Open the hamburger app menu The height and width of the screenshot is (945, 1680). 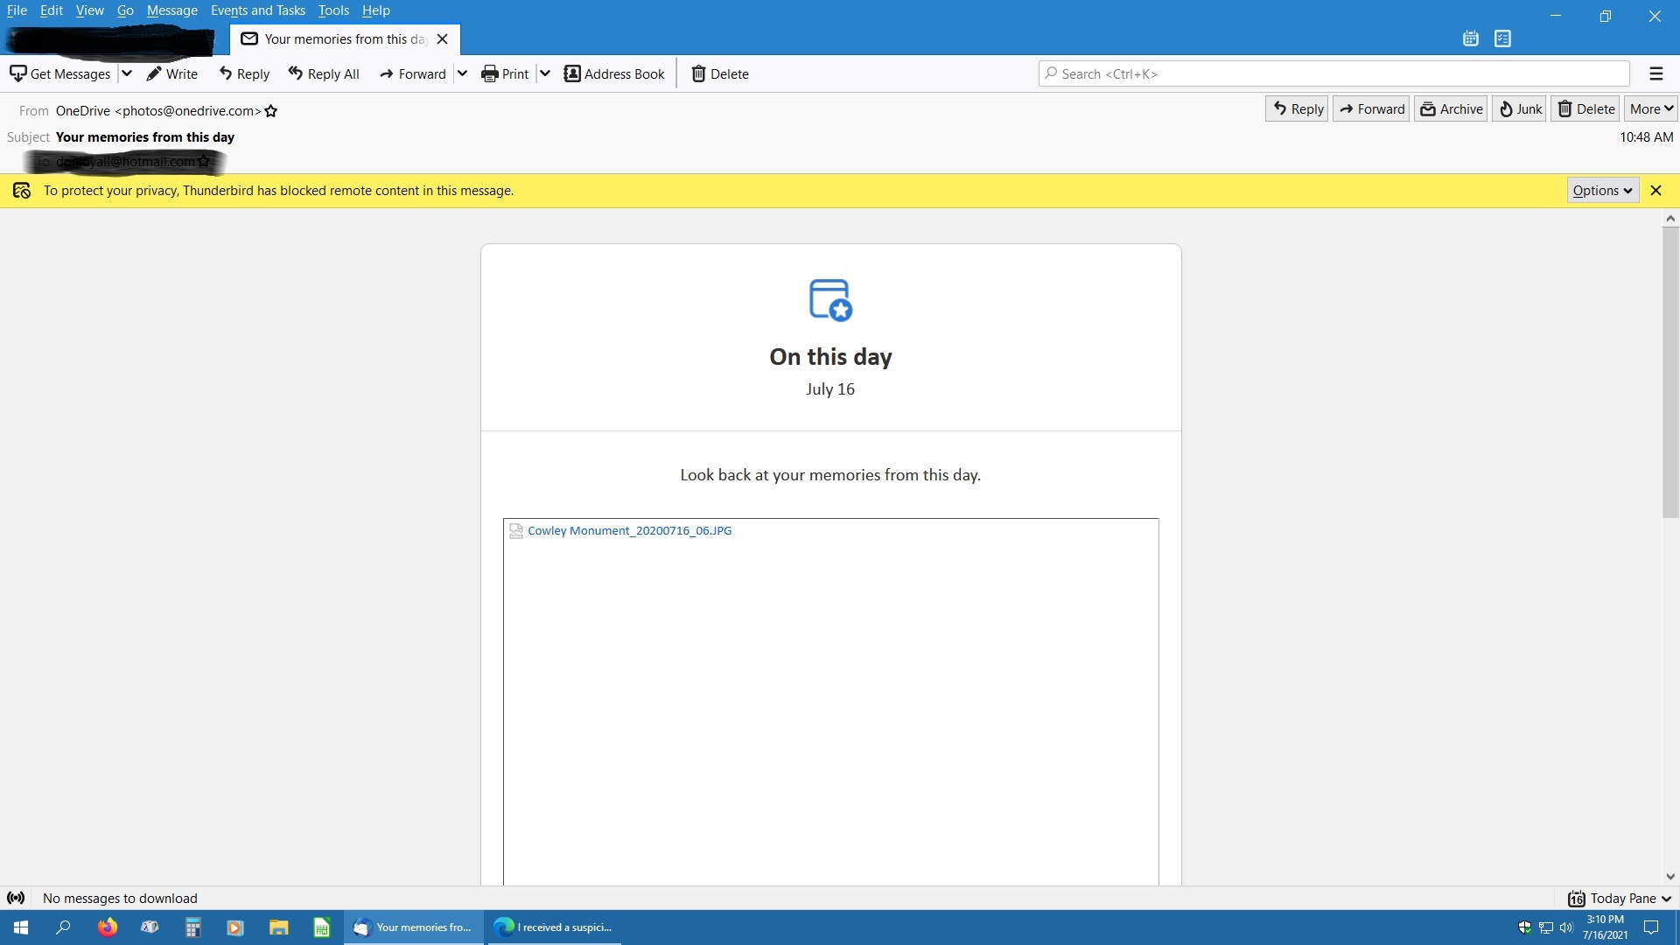(1655, 73)
